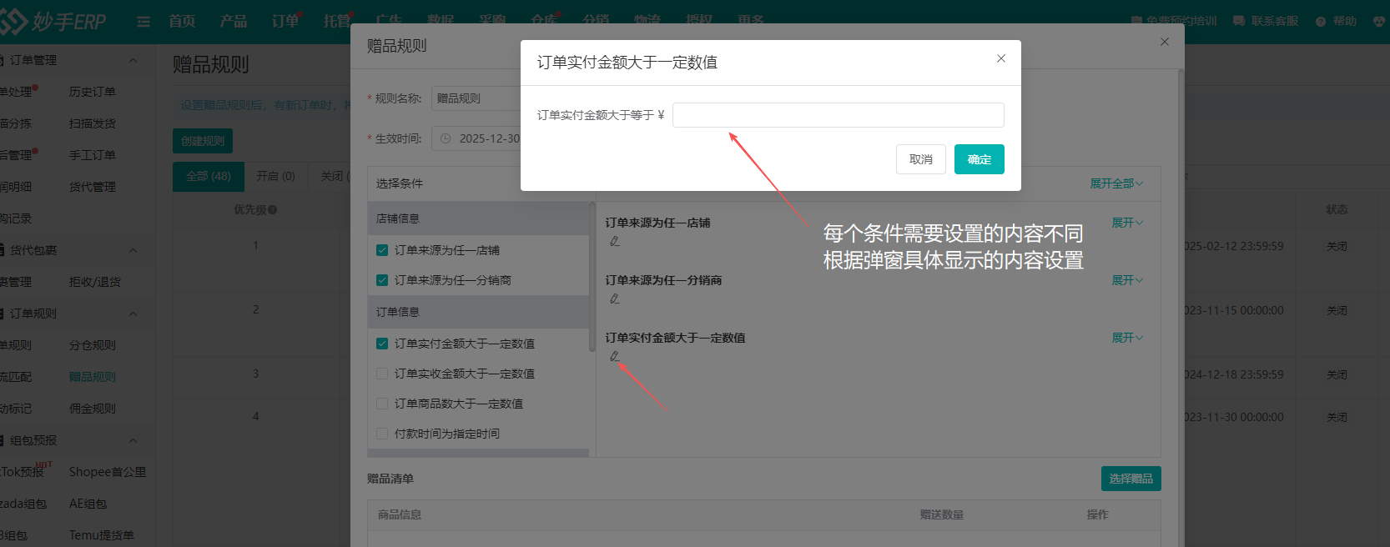The width and height of the screenshot is (1390, 547).
Task: Close the 订单实付金额大于一定数值 dialog
Action: click(1001, 58)
